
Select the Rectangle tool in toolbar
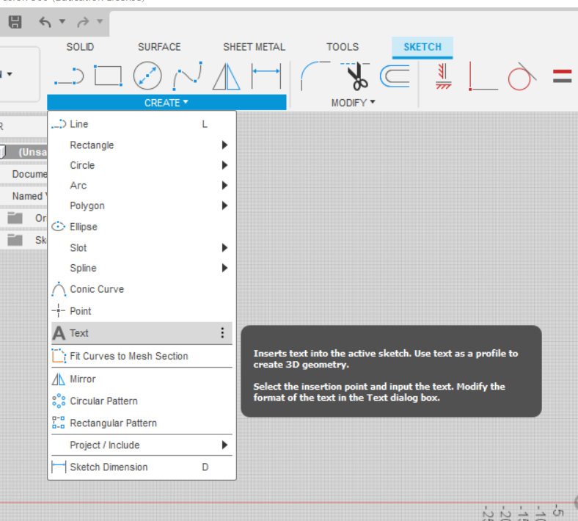tap(108, 76)
